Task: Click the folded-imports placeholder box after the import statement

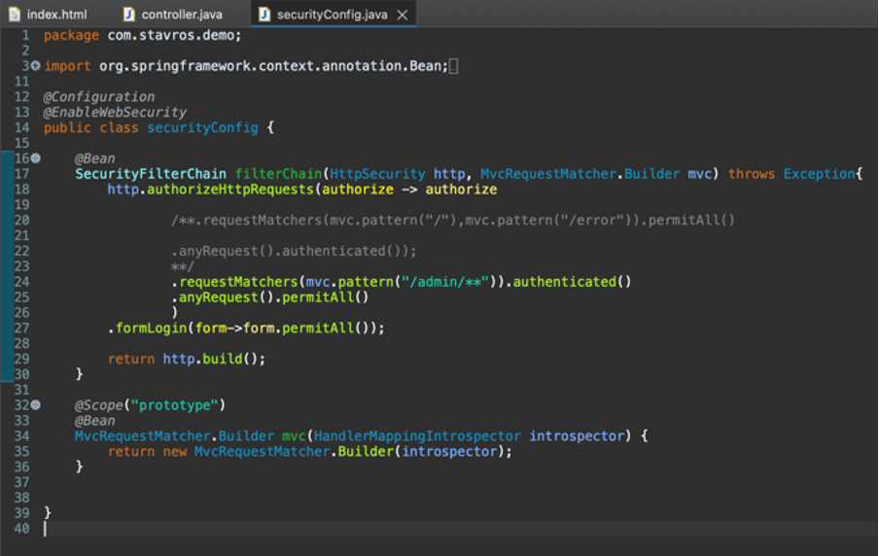Action: click(454, 66)
